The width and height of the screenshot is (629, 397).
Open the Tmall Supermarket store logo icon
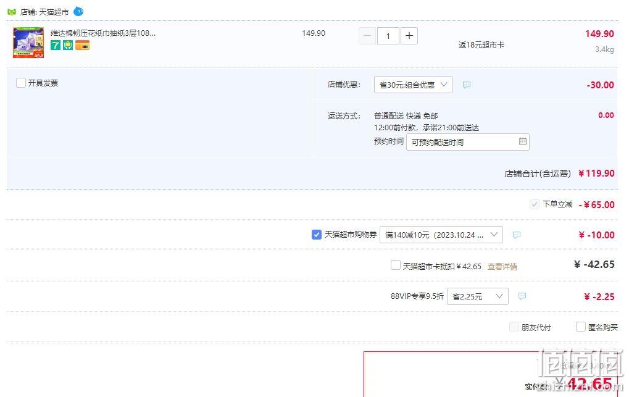pyautogui.click(x=12, y=12)
